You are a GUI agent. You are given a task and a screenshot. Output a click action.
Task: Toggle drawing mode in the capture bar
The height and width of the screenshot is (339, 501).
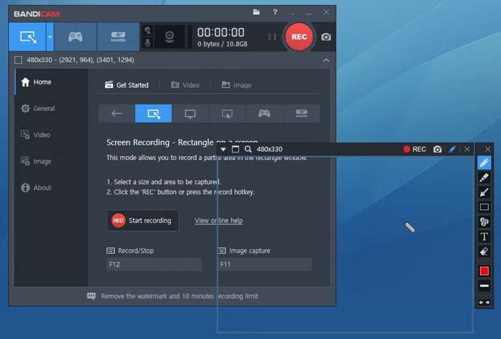452,149
